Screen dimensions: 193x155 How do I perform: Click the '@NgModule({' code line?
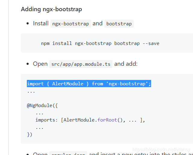tap(42, 106)
